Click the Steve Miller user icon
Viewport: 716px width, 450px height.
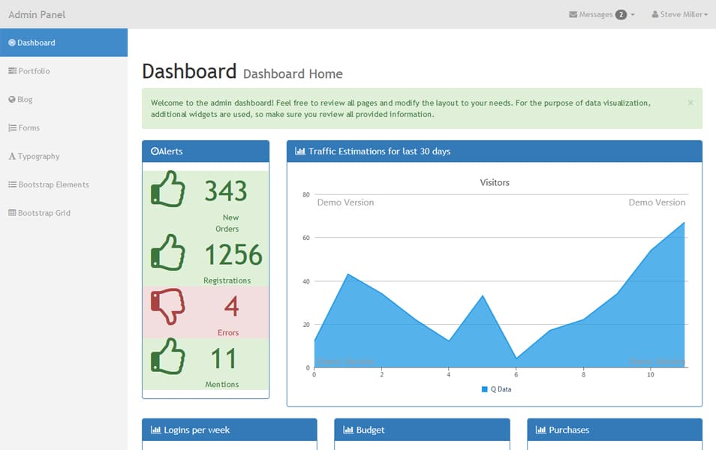coord(655,14)
